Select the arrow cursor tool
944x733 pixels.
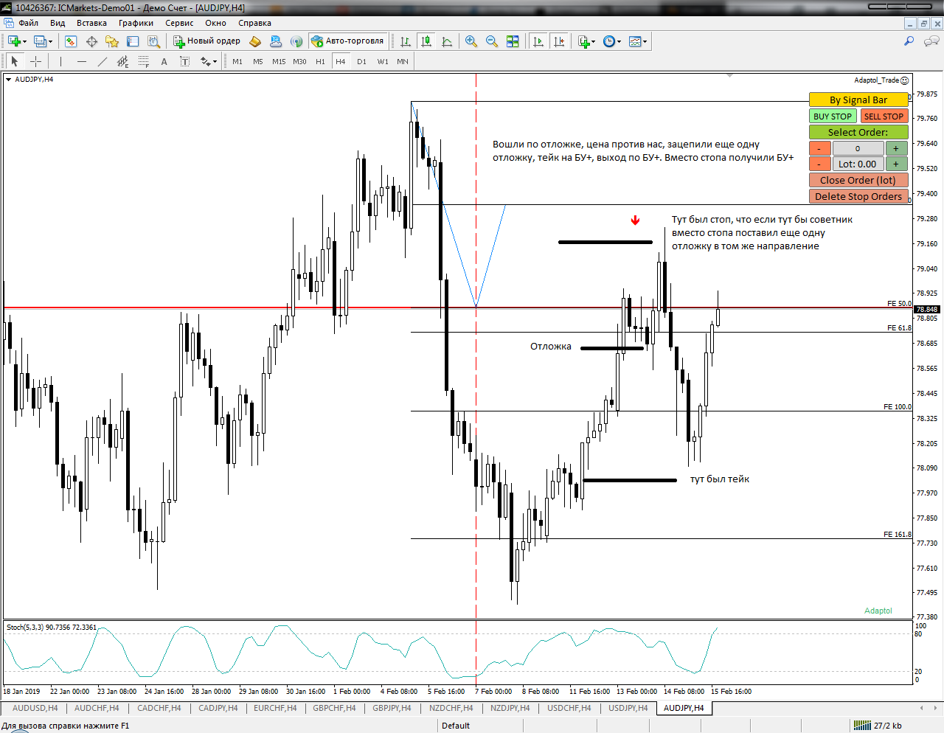pos(15,61)
